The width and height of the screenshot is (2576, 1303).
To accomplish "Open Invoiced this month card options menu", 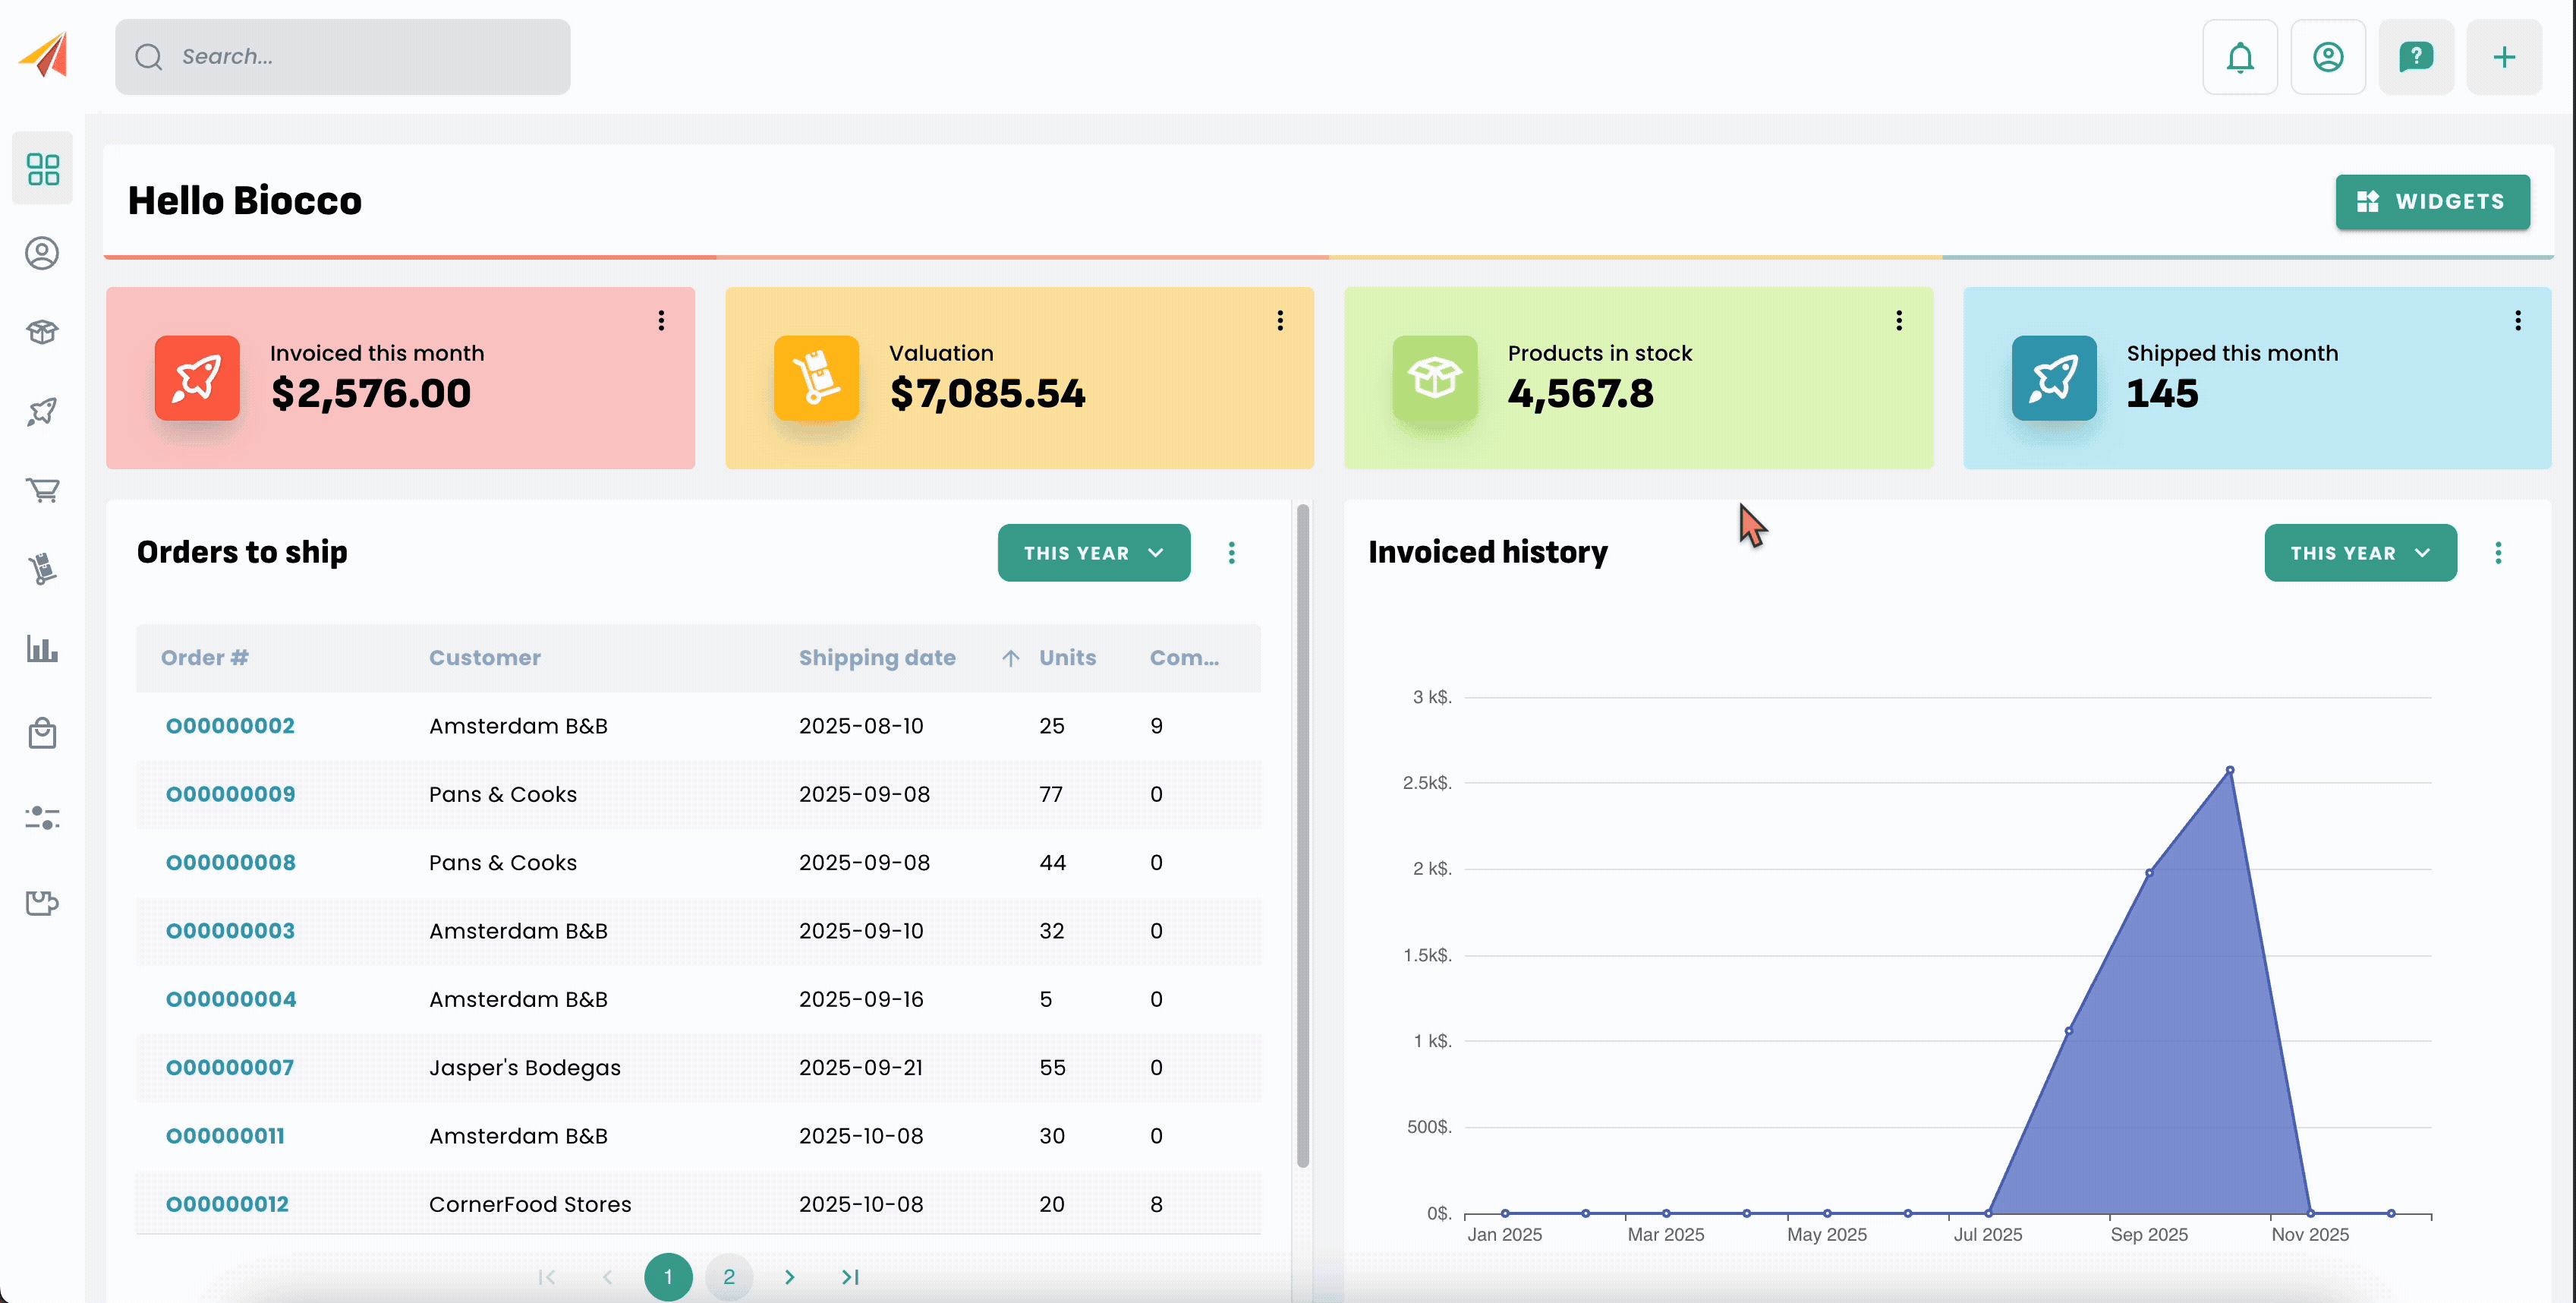I will tap(661, 320).
